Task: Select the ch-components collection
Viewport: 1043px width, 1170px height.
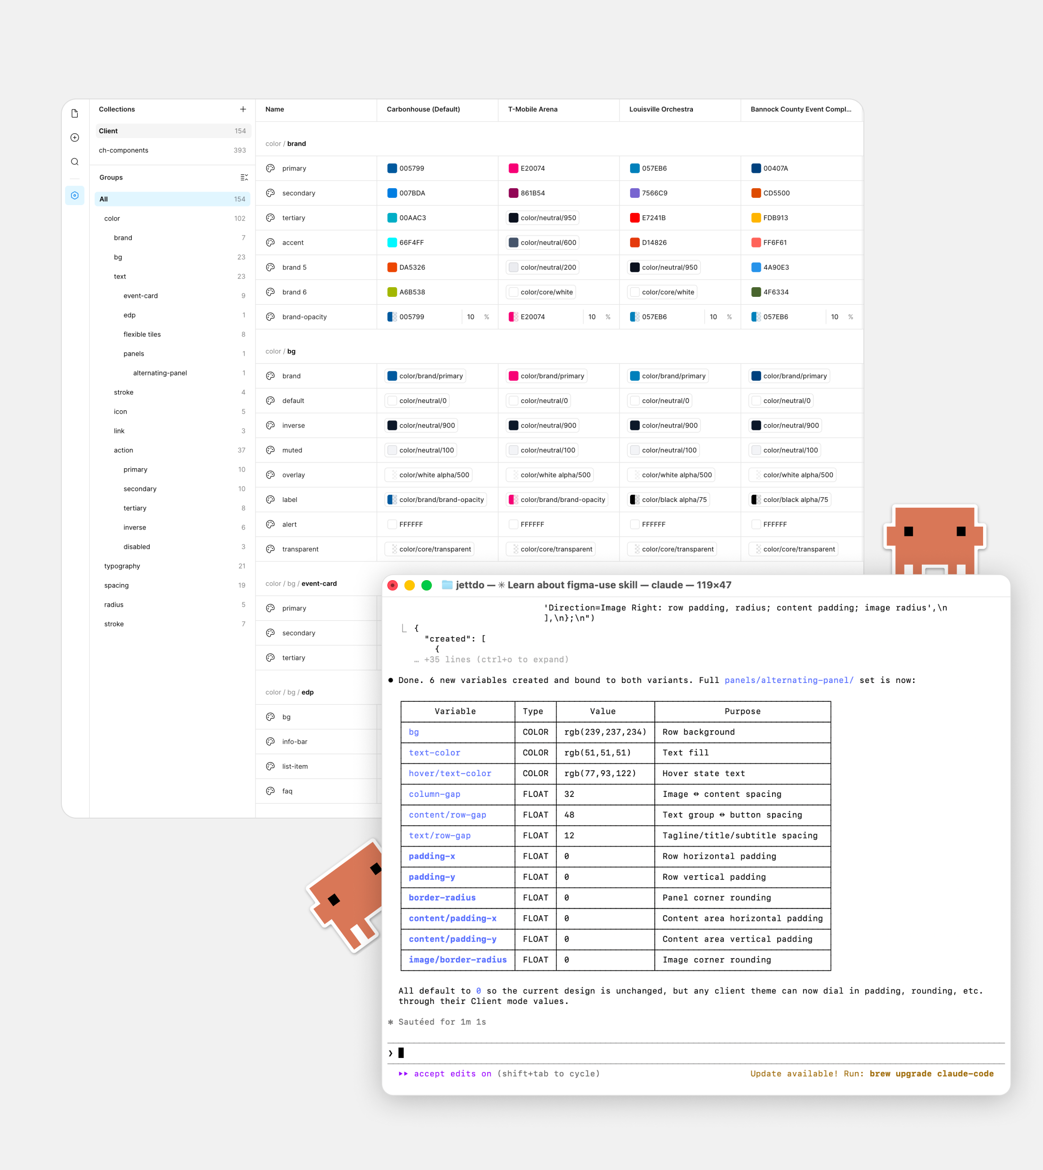Action: point(123,150)
